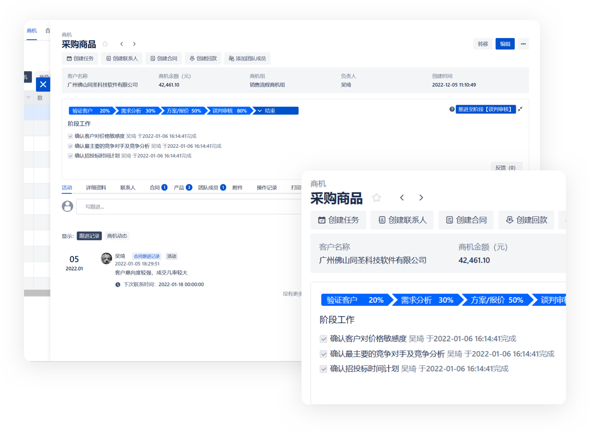Toggle 确认最主要的竞争对手及竞争分析 checkbox in front card
The image size is (590, 433).
click(323, 354)
